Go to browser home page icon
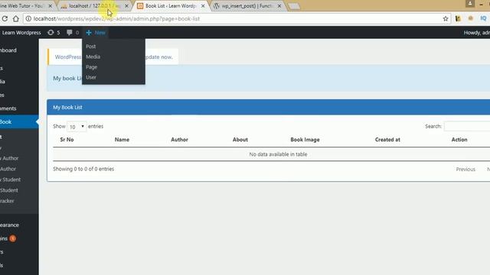The image size is (490, 275). pyautogui.click(x=15, y=18)
